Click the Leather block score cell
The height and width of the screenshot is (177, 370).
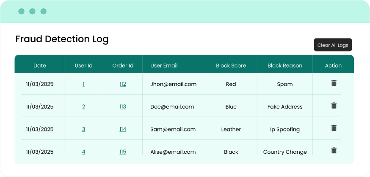pyautogui.click(x=231, y=129)
